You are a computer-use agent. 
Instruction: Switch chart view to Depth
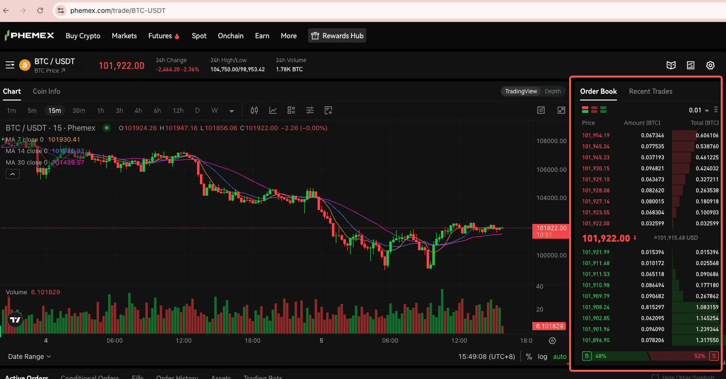coord(553,91)
